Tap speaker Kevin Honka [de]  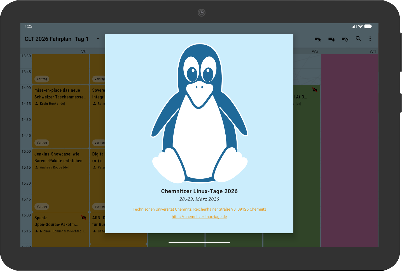52,103
